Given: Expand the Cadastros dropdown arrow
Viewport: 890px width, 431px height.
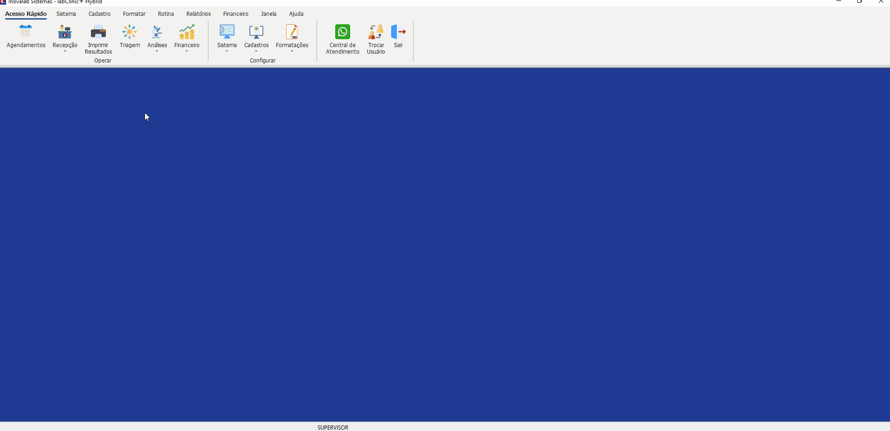Looking at the screenshot, I should pyautogui.click(x=256, y=51).
